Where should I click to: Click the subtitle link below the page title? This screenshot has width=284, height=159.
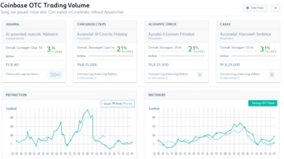(x=62, y=12)
